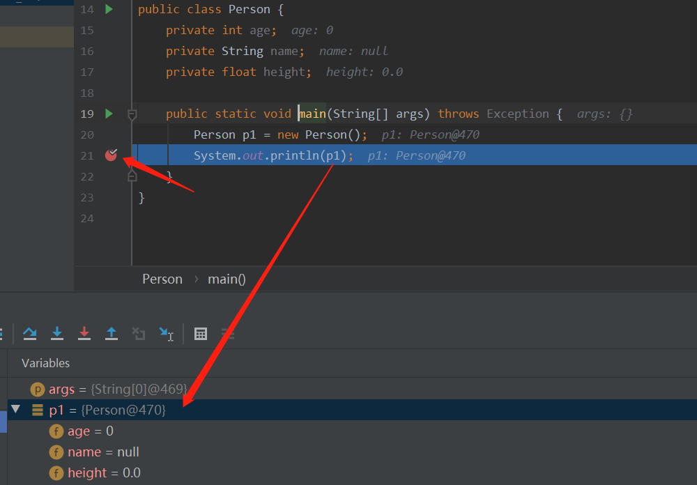Screen dimensions: 697x485
Task: Click the inline hint 'name: null'
Action: click(353, 51)
